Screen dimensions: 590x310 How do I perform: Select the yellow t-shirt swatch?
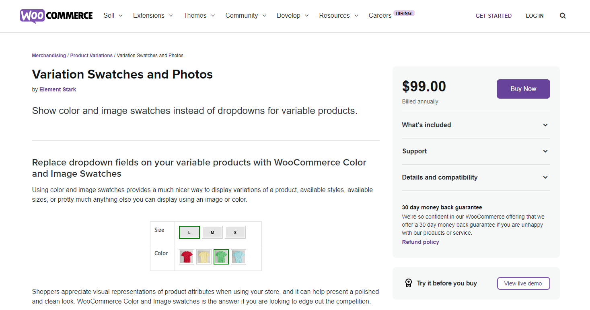[x=204, y=257]
